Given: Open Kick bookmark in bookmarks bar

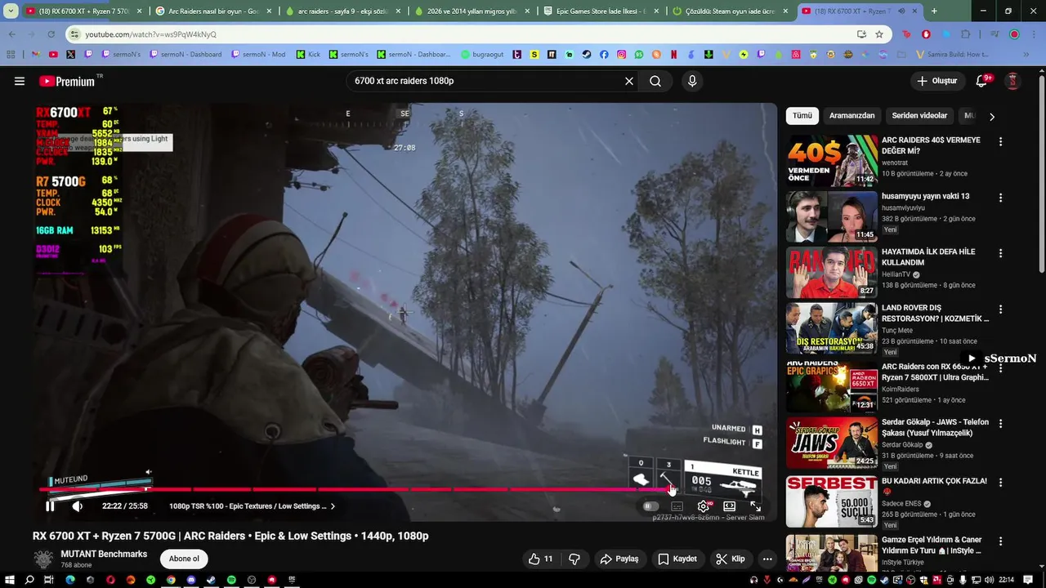Looking at the screenshot, I should (308, 55).
